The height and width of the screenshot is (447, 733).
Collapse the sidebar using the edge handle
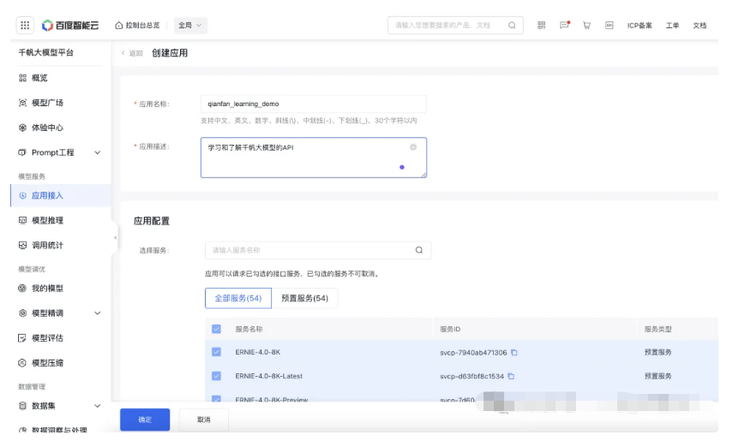115,238
